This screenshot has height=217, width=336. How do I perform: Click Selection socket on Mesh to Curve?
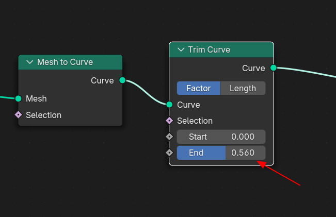19,115
